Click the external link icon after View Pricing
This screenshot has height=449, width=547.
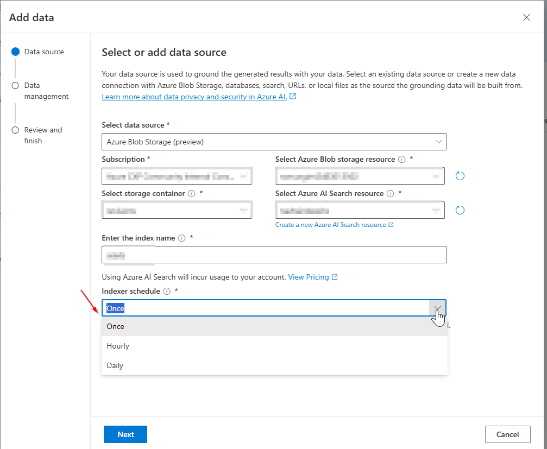click(x=334, y=277)
